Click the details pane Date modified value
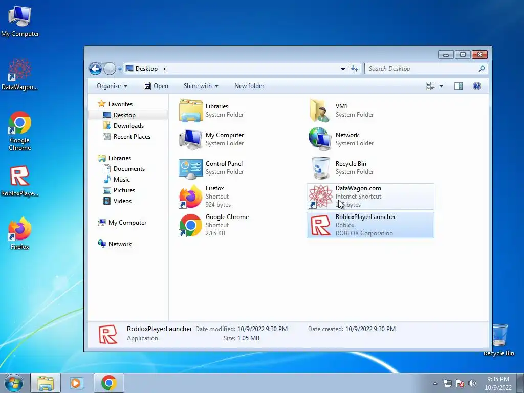Image resolution: width=524 pixels, height=393 pixels. point(263,329)
